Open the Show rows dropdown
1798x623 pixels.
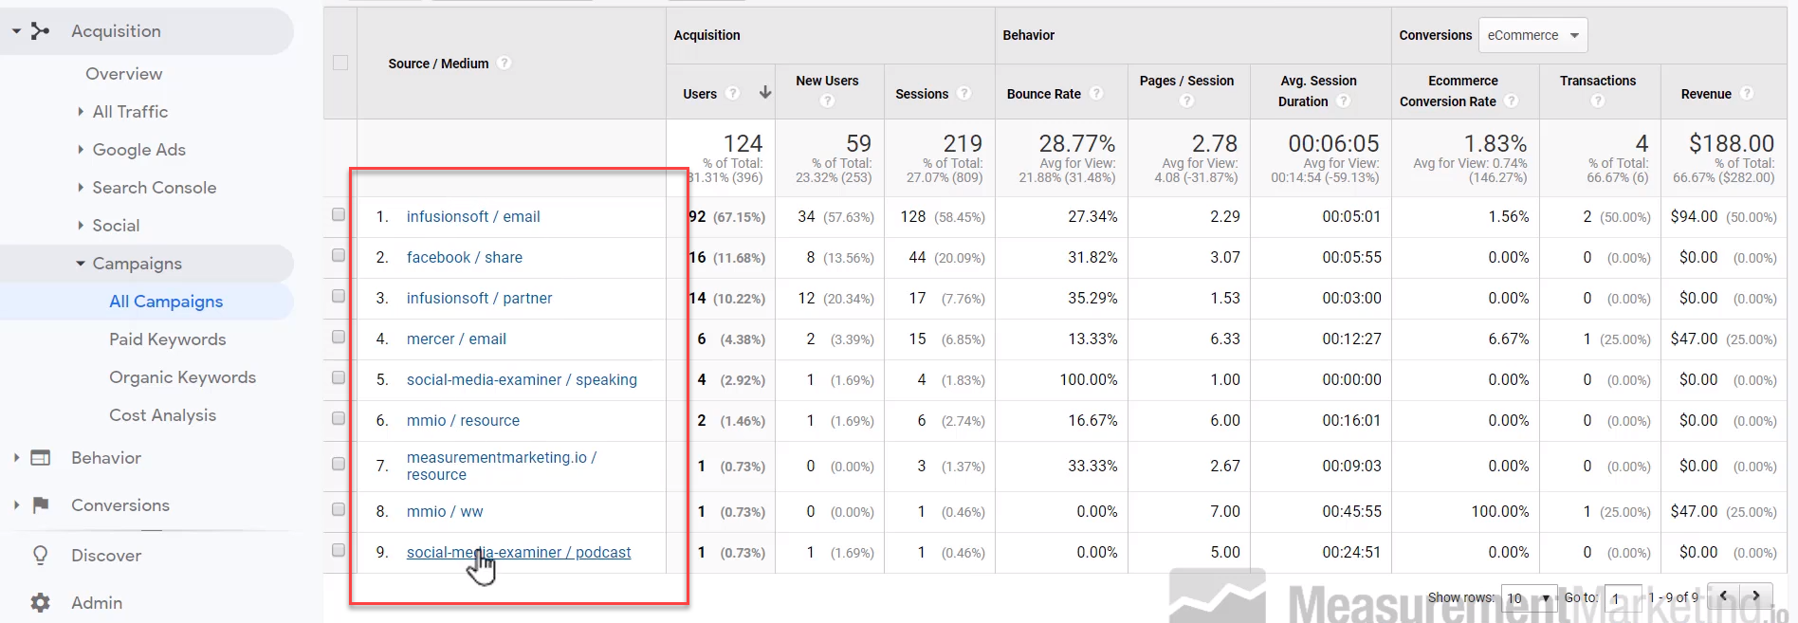1529,598
